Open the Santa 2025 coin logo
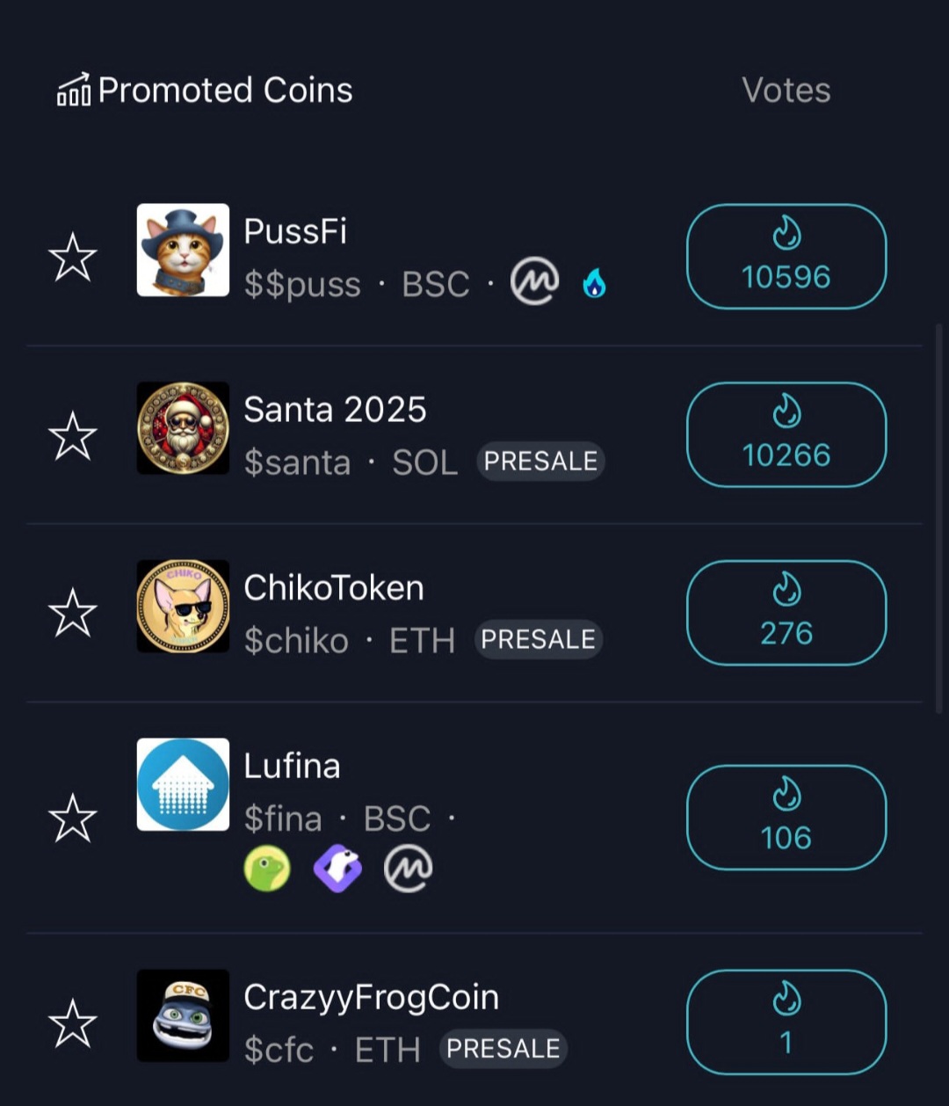Image resolution: width=949 pixels, height=1106 pixels. (x=183, y=428)
